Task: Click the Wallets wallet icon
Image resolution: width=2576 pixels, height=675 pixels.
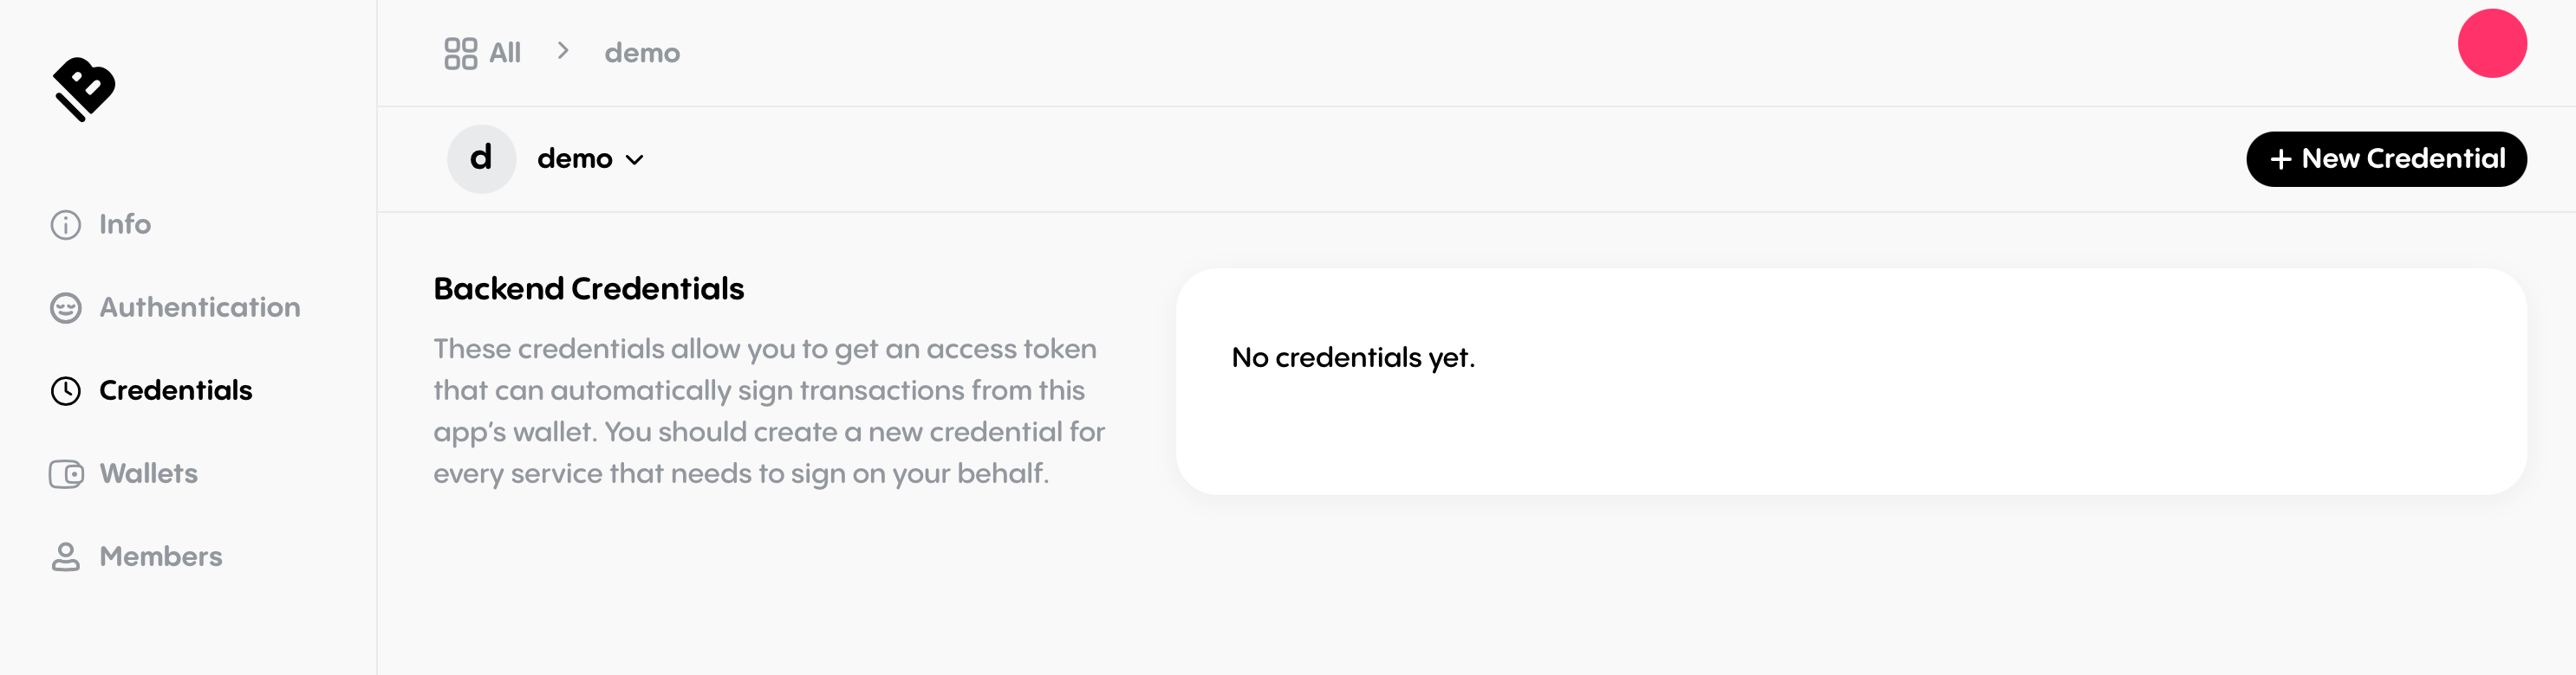Action: click(x=66, y=473)
